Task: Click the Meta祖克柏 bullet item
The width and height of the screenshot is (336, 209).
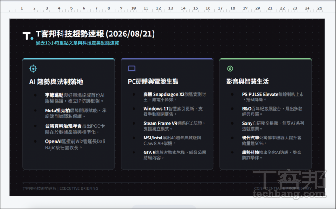Action: [x=76, y=113]
